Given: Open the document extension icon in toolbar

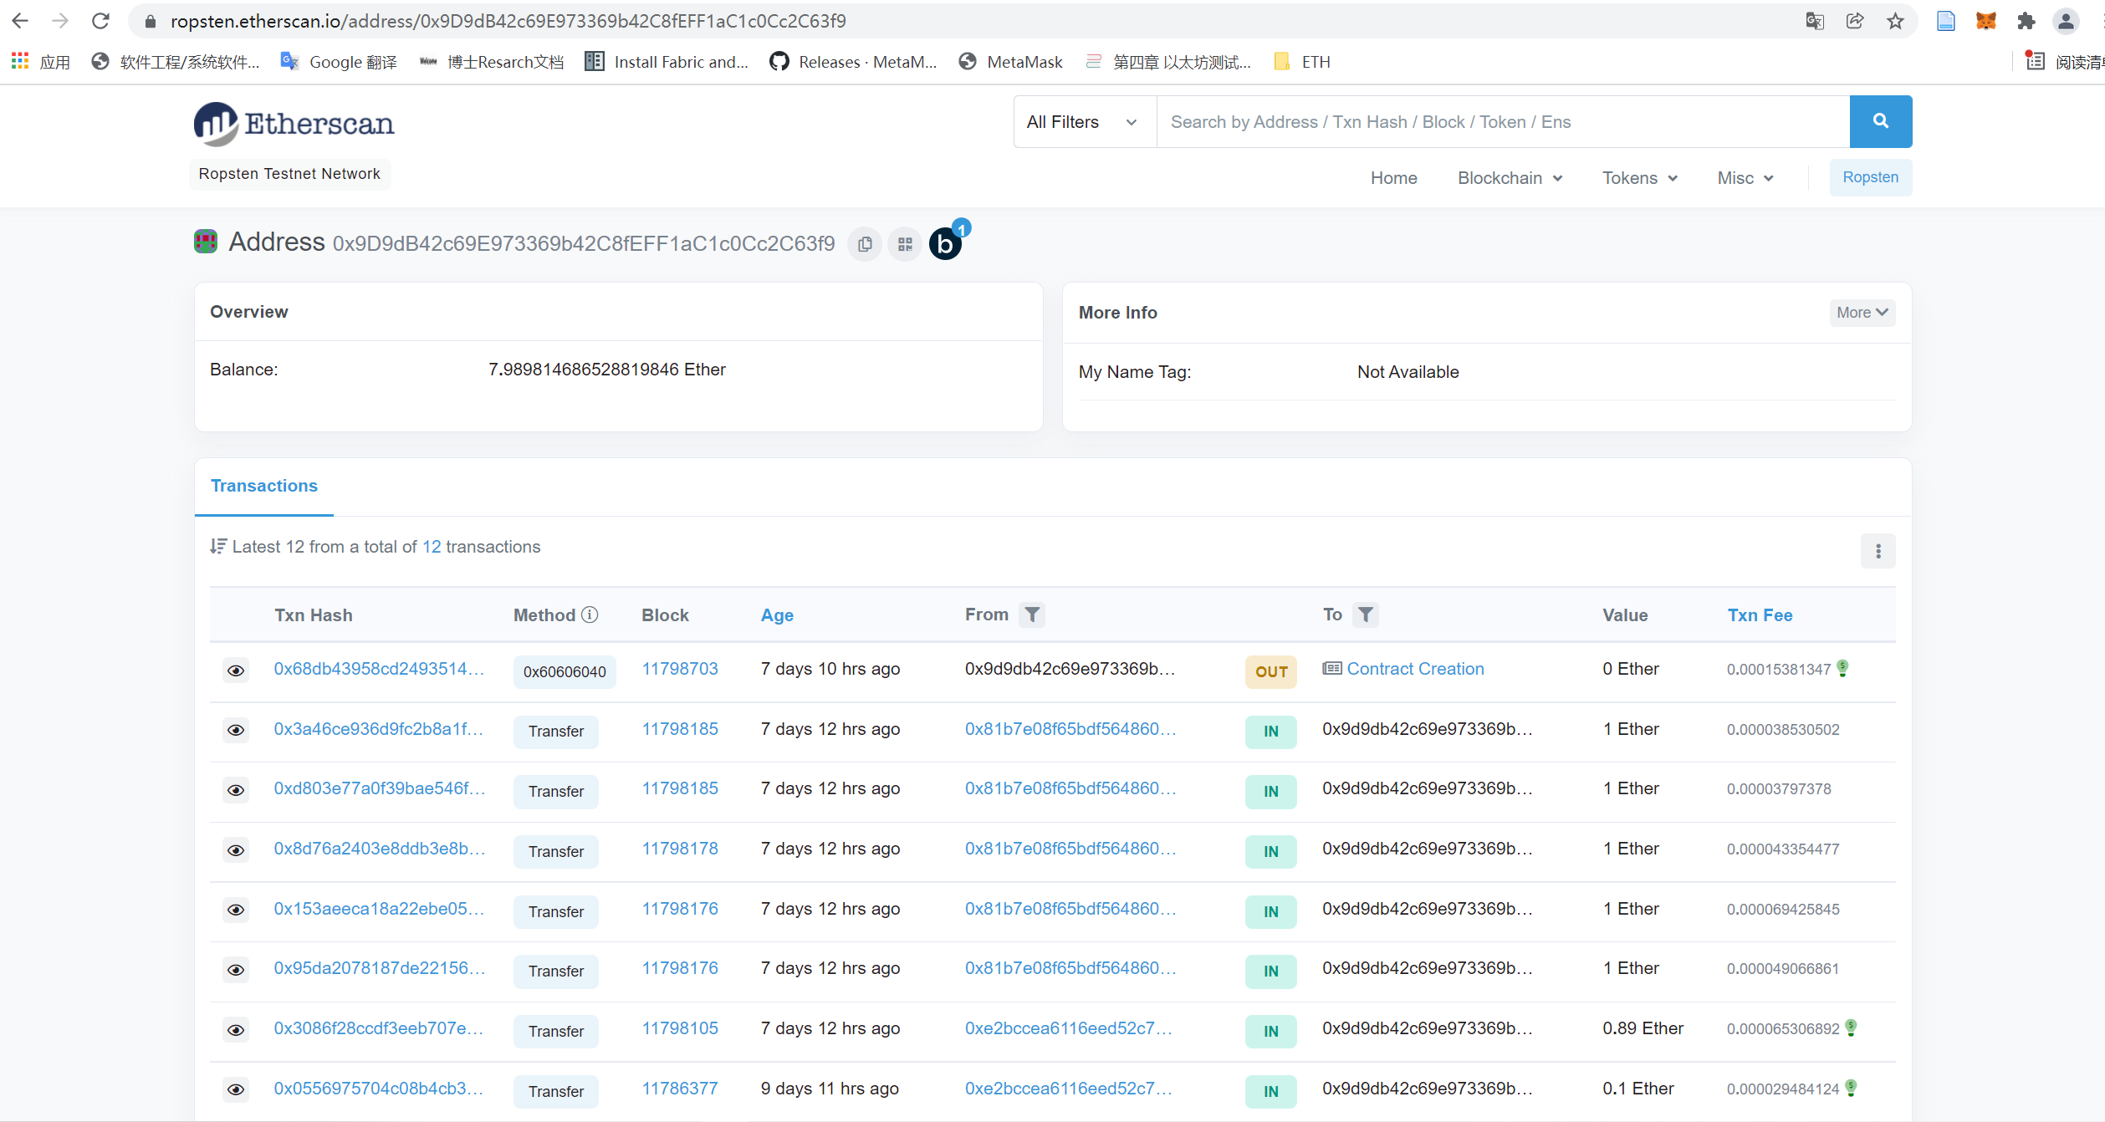Looking at the screenshot, I should click(1946, 21).
